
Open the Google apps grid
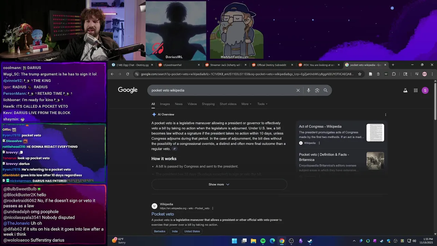tap(415, 90)
